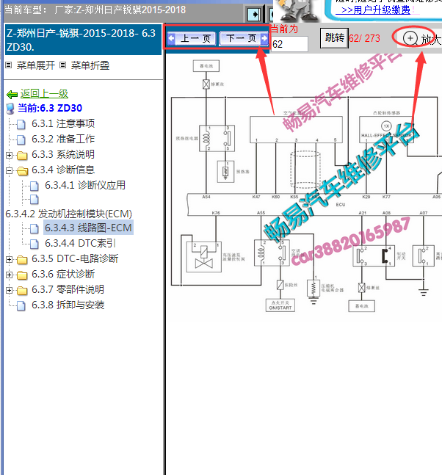Expand the 6.3.5 DTC-电路诊断 folder
The image size is (442, 475).
point(9,260)
